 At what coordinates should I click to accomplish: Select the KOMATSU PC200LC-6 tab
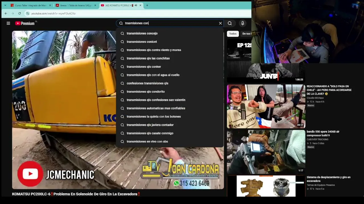click(121, 5)
